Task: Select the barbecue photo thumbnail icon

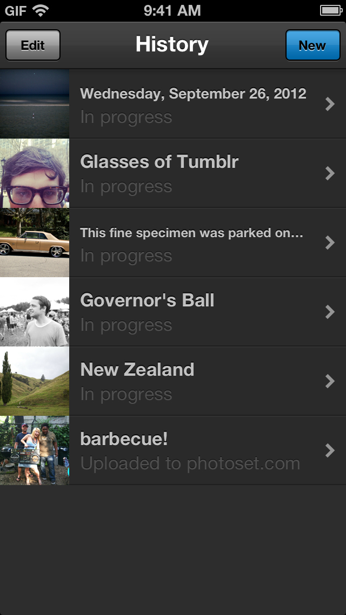Action: pos(34,450)
